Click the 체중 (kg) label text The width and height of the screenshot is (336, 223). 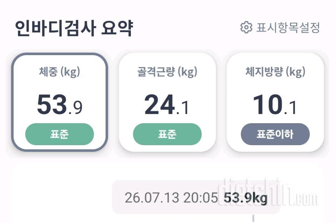59,72
